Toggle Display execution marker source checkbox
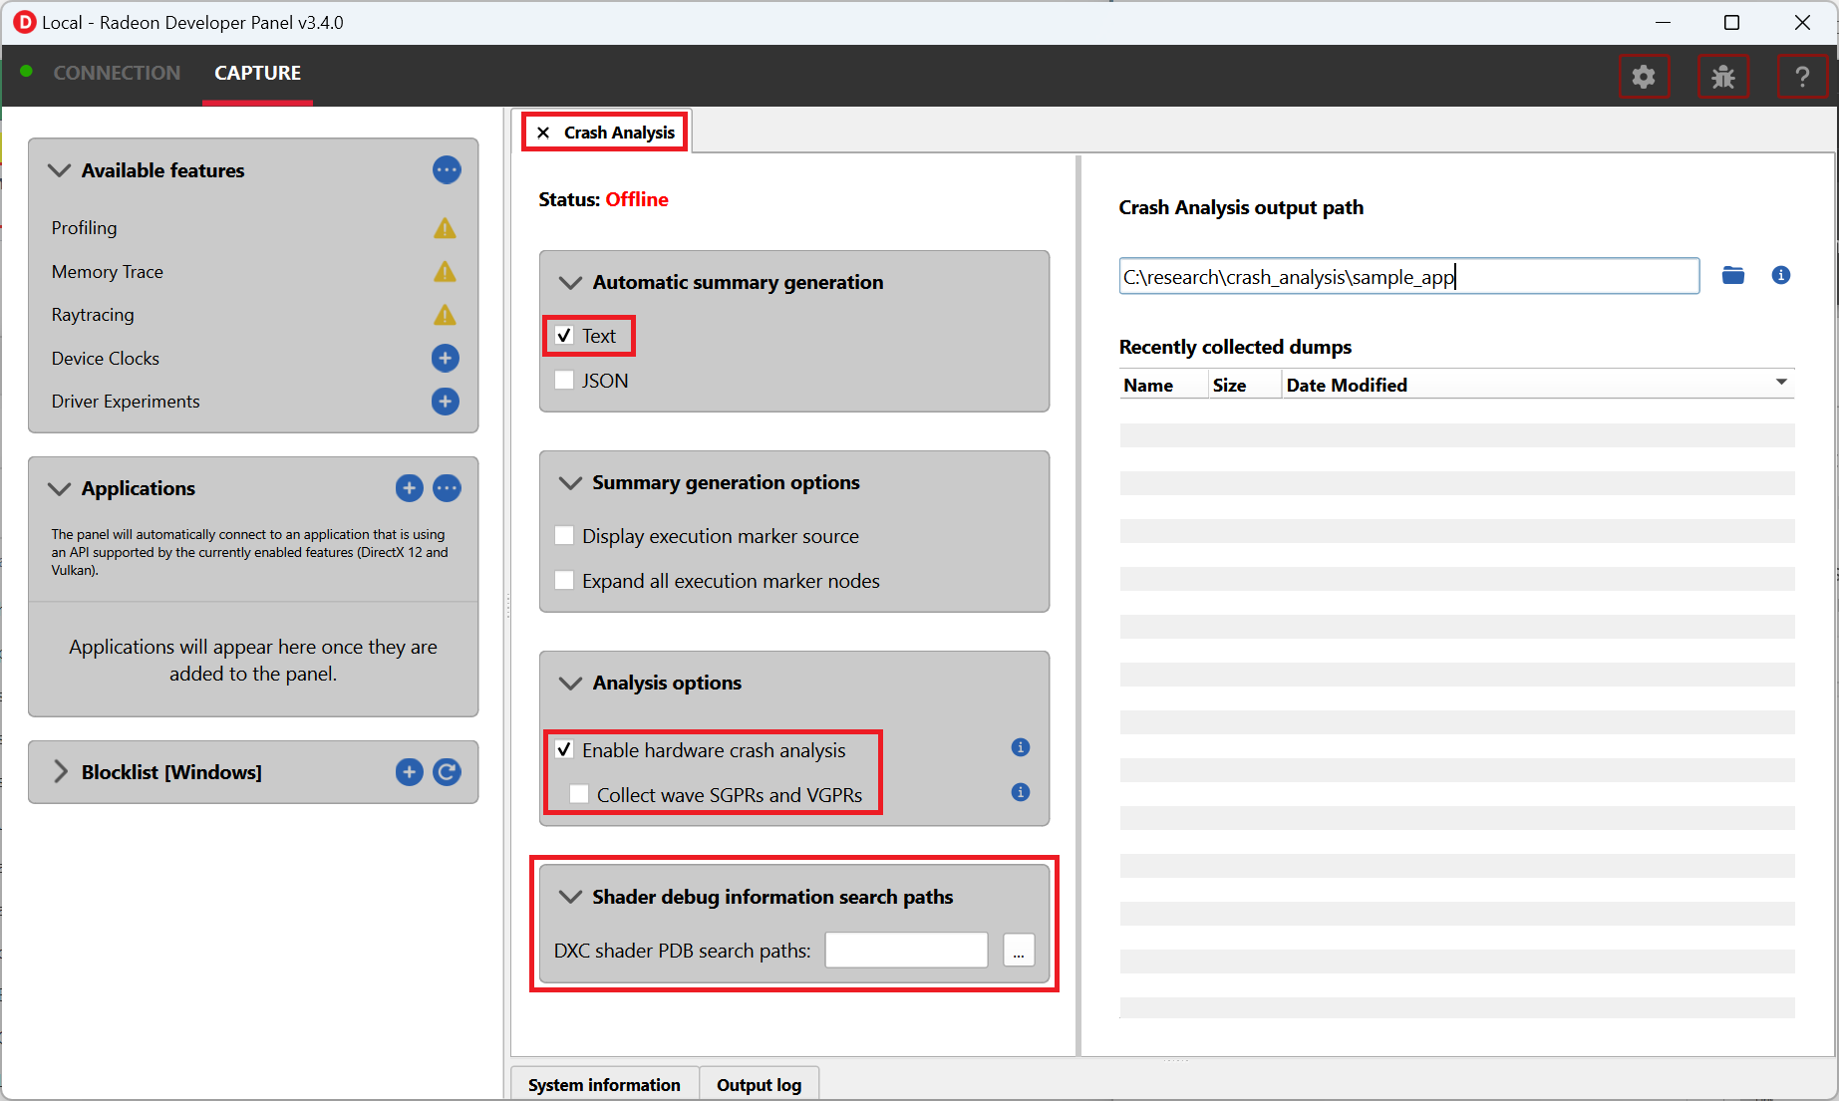This screenshot has height=1101, width=1839. (x=564, y=536)
